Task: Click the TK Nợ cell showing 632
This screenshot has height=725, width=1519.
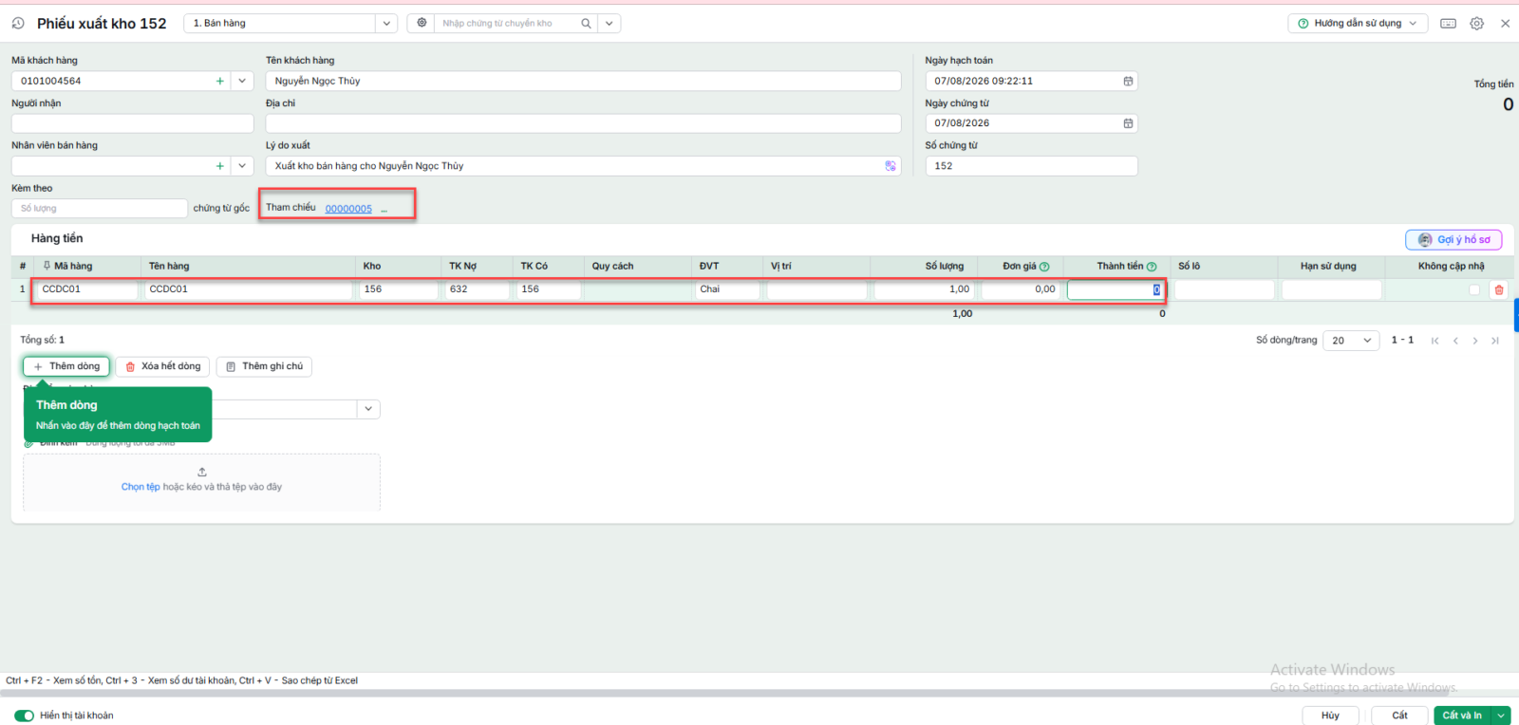Action: click(478, 289)
